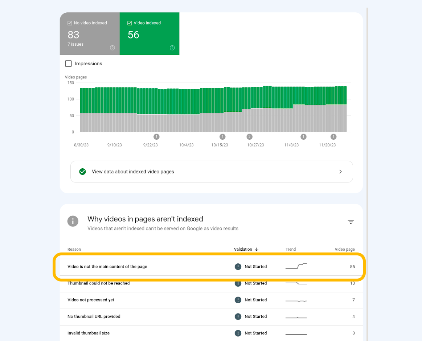Click the Not Started alert icon for main content reason

(238, 267)
